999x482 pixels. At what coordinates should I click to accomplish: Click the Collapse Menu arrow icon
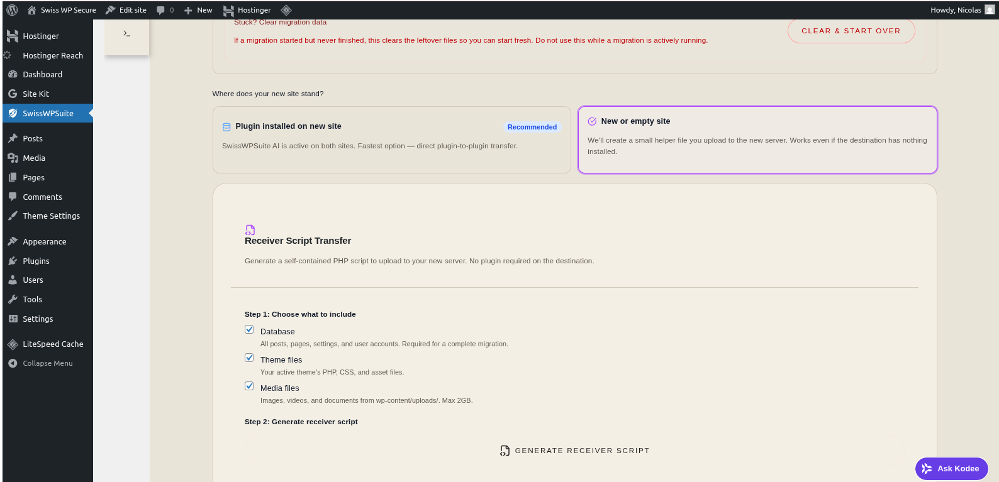pos(13,363)
